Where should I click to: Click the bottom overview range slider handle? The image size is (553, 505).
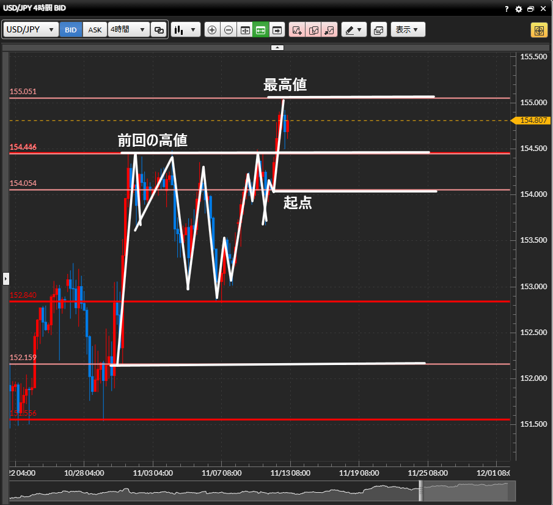point(420,491)
